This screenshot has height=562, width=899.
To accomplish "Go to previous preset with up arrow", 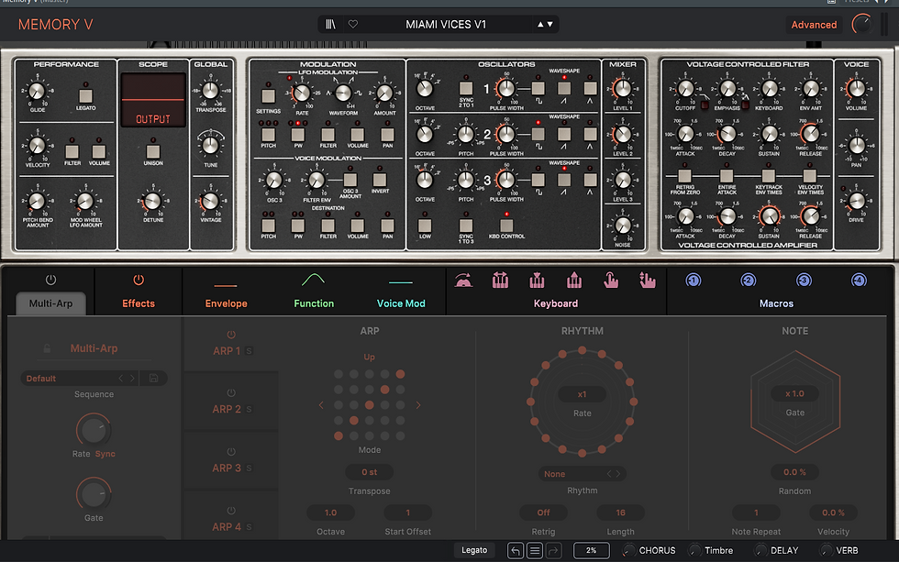I will click(540, 24).
